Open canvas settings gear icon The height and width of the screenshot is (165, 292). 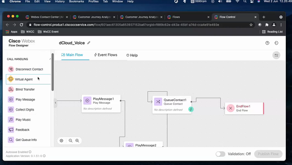[x=61, y=141]
